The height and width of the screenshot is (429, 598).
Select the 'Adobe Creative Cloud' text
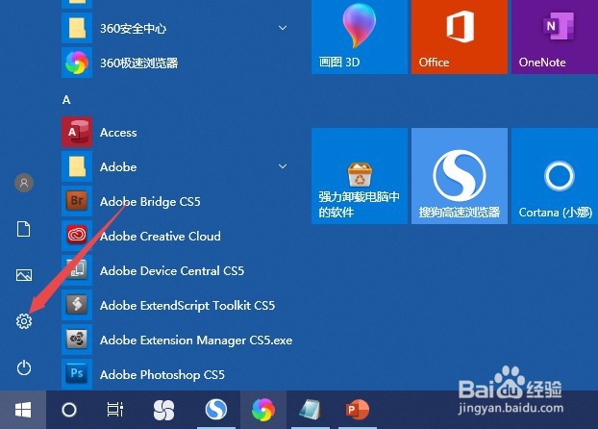click(x=161, y=237)
